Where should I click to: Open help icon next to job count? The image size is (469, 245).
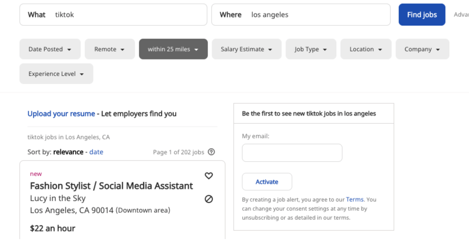click(x=212, y=152)
